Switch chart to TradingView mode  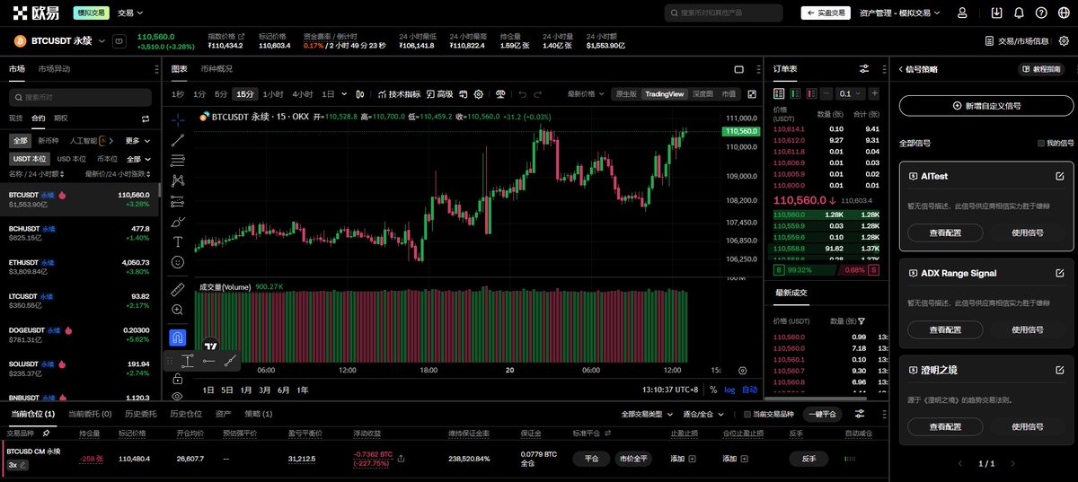tap(665, 93)
